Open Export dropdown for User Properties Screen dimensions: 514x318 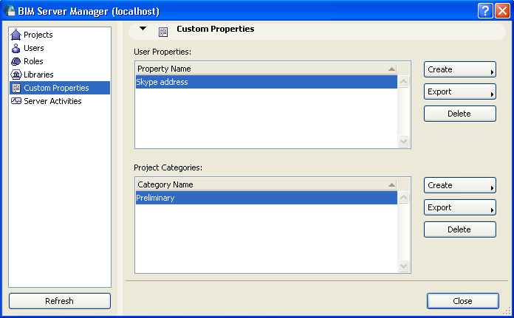(x=459, y=91)
